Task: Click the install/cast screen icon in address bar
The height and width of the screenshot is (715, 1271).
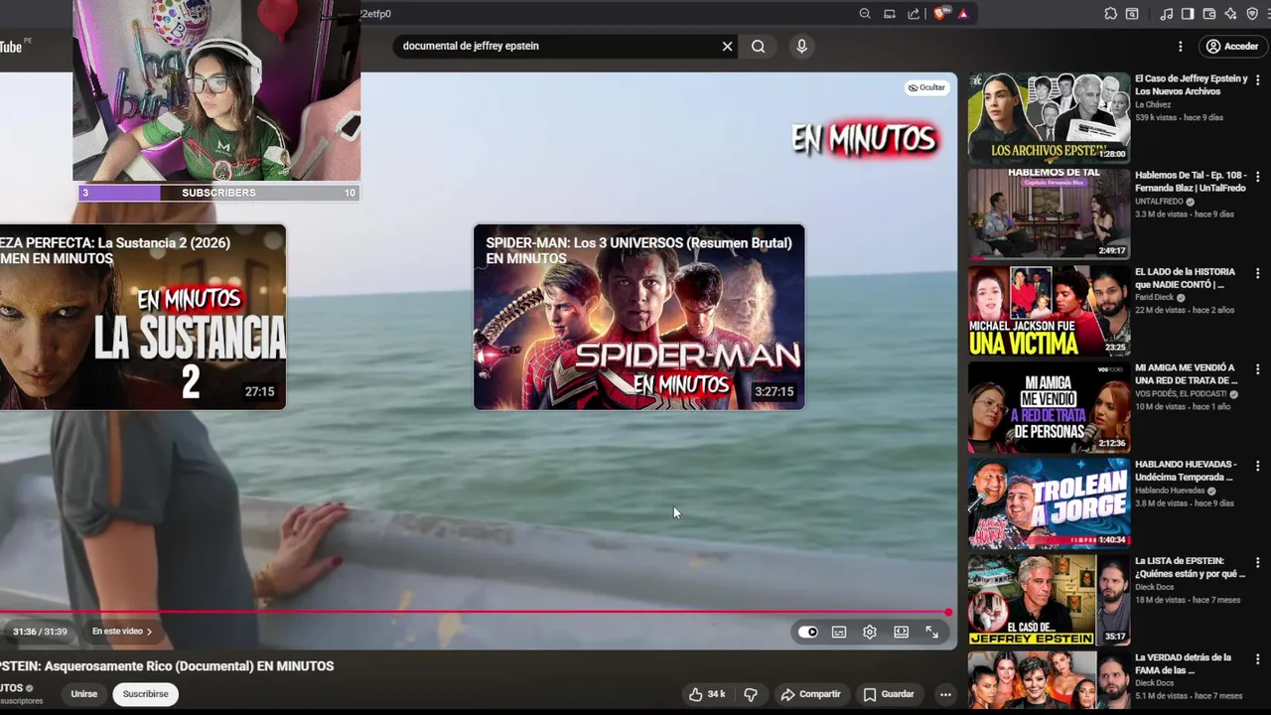Action: coord(890,14)
